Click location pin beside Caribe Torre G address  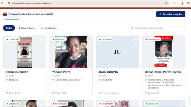coord(146,80)
